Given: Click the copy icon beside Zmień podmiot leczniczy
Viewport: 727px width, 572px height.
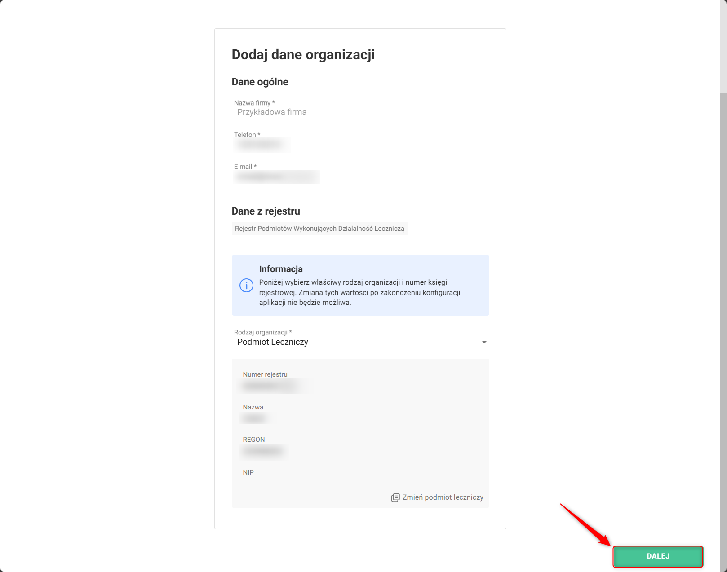Looking at the screenshot, I should pos(395,497).
